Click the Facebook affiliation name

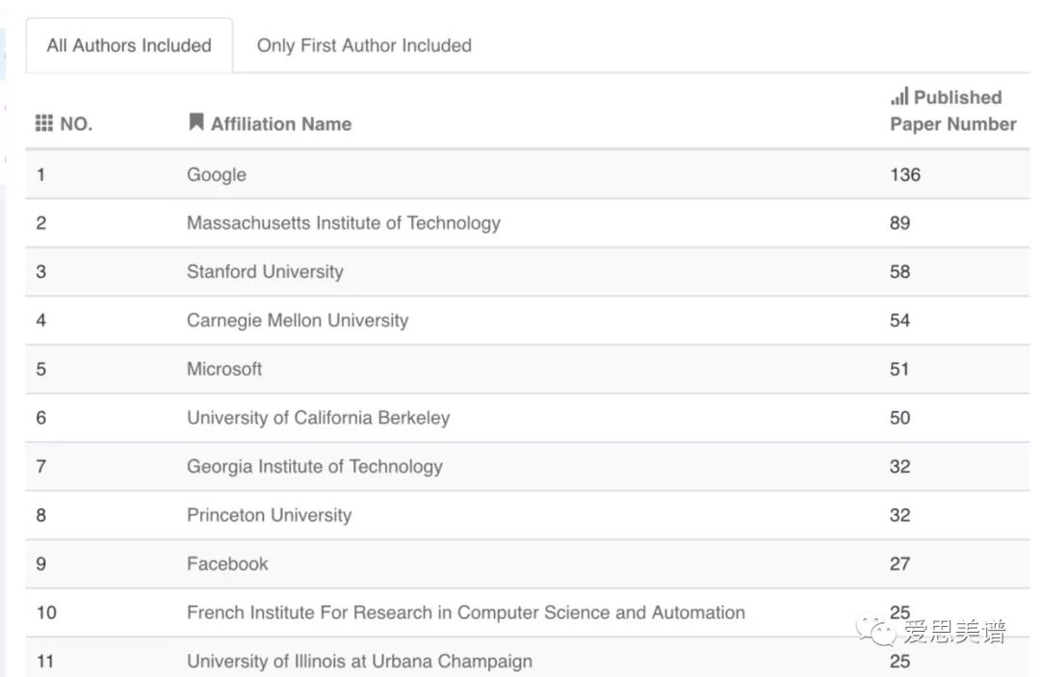[x=227, y=563]
